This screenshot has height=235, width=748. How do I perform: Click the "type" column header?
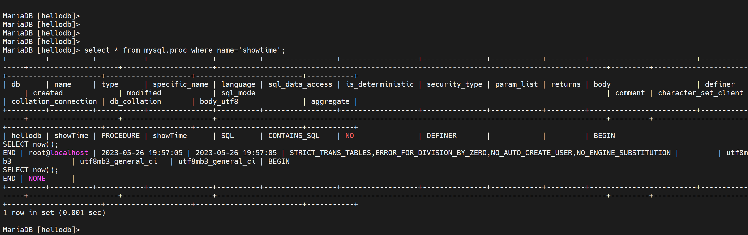[x=110, y=85]
